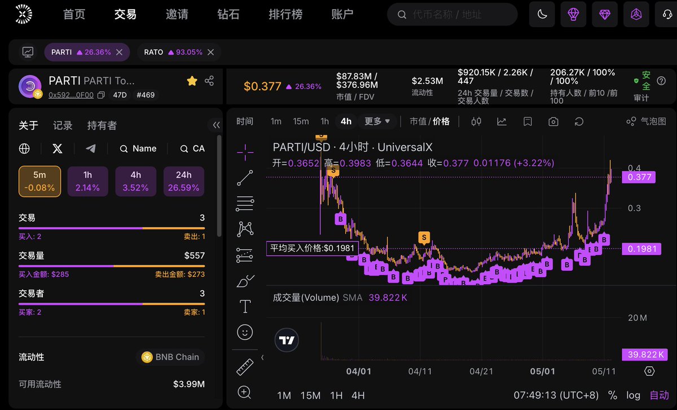Open chart settings hexagon icon
677x410 pixels.
tap(649, 371)
